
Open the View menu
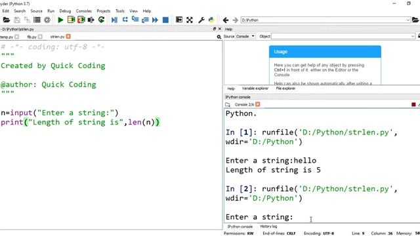pyautogui.click(x=133, y=11)
